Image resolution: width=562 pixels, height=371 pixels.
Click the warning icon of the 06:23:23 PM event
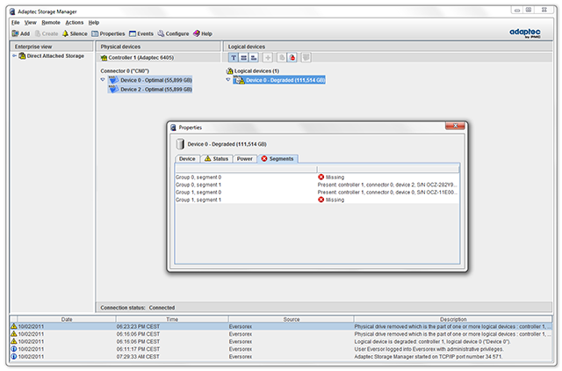[x=14, y=326]
